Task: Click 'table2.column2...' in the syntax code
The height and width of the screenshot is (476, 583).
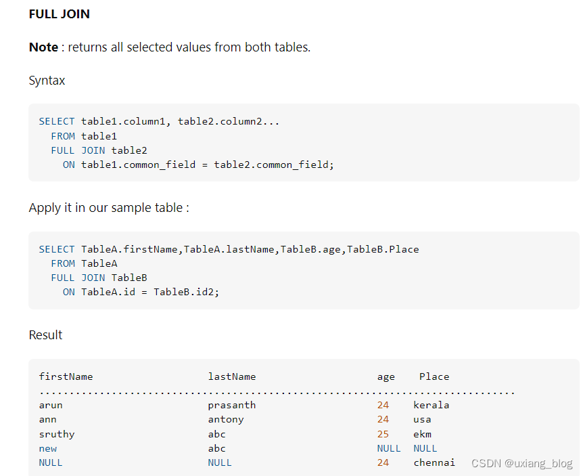Action: coord(229,122)
